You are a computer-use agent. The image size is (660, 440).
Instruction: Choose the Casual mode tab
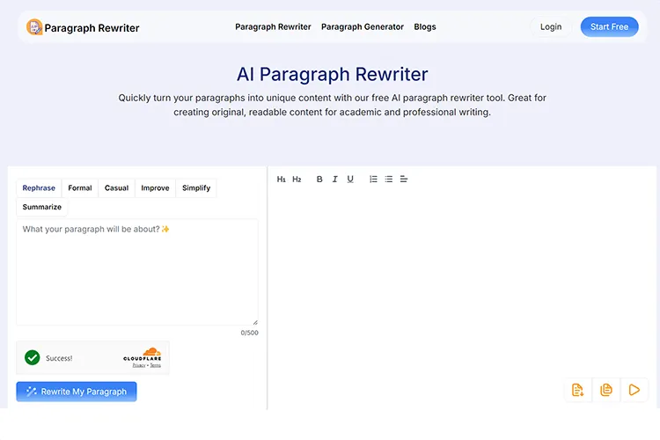click(116, 188)
